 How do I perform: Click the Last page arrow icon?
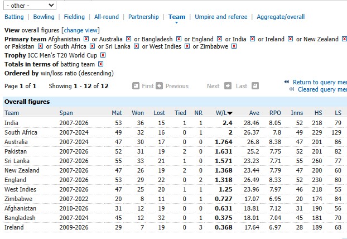(255, 86)
